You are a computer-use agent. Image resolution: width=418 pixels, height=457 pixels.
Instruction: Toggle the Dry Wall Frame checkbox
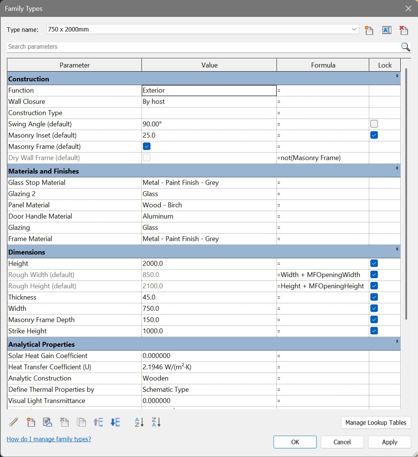(147, 157)
